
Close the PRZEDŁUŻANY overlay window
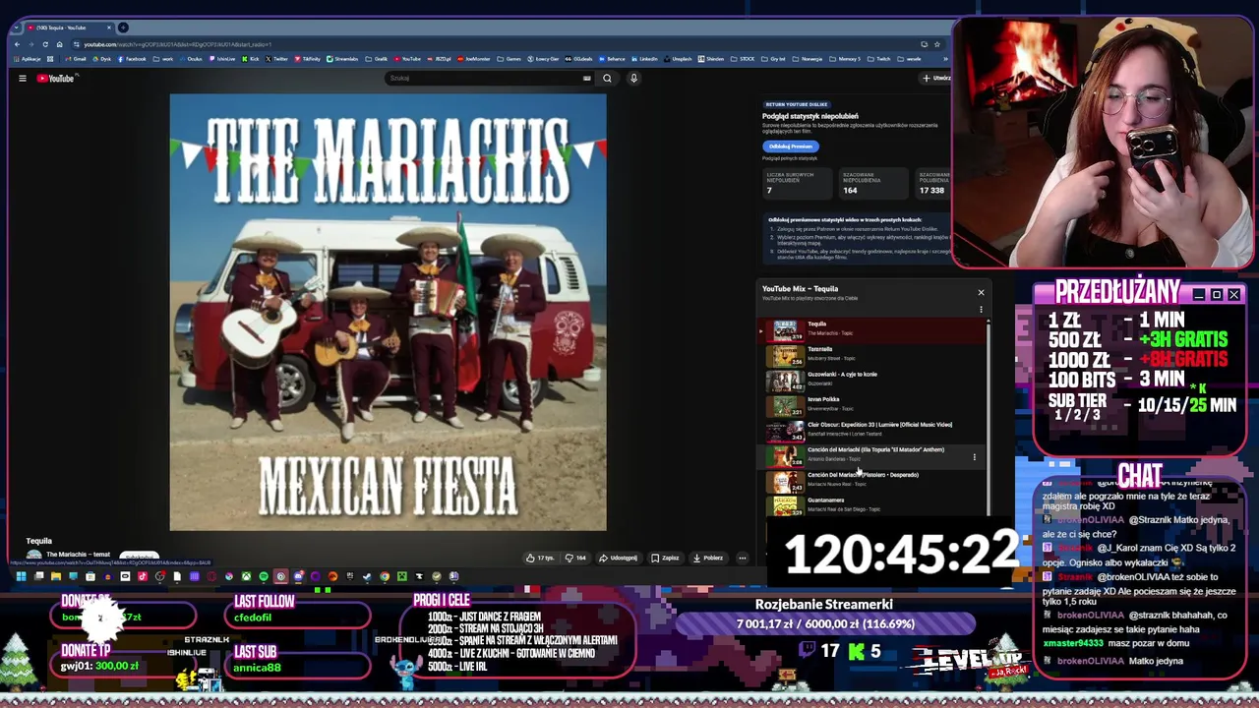(1233, 294)
